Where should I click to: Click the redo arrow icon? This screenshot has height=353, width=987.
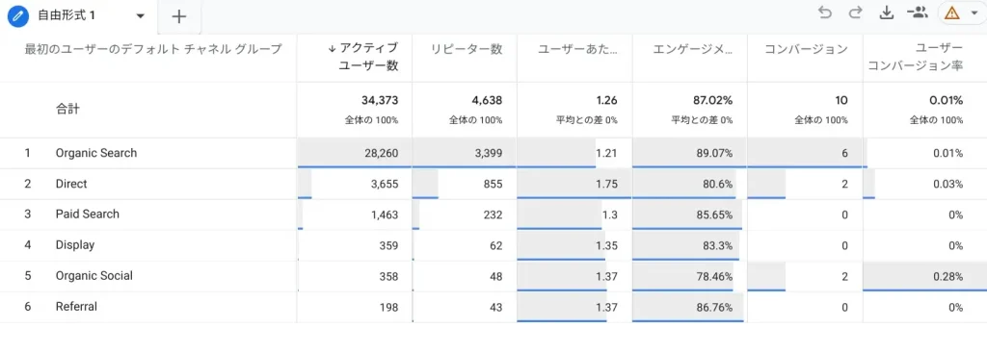click(x=855, y=13)
